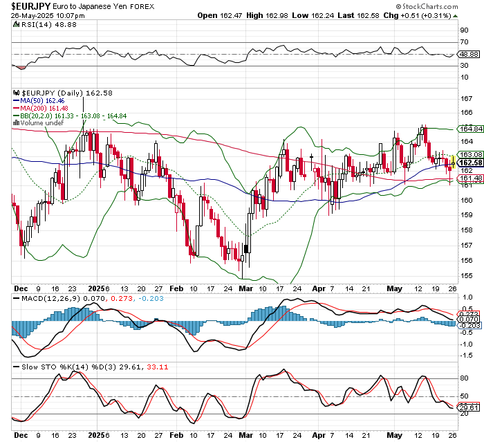Click the 'Volume undef' legend text
This screenshot has width=484, height=442.
[x=42, y=122]
